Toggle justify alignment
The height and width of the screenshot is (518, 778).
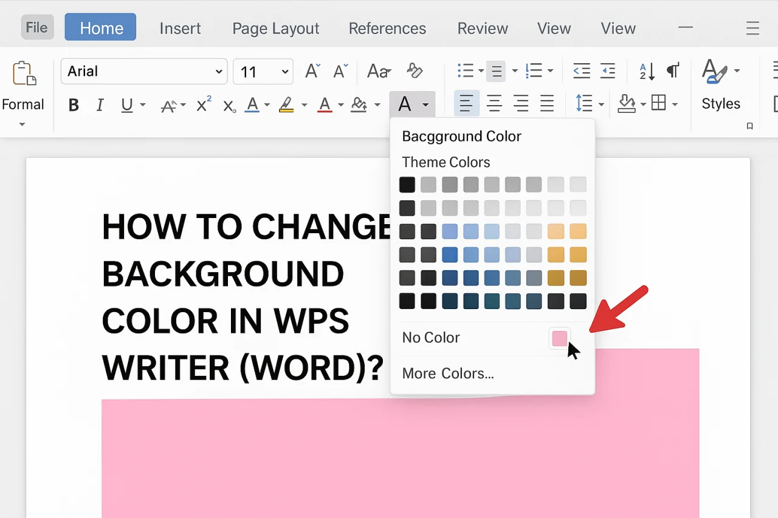coord(547,104)
